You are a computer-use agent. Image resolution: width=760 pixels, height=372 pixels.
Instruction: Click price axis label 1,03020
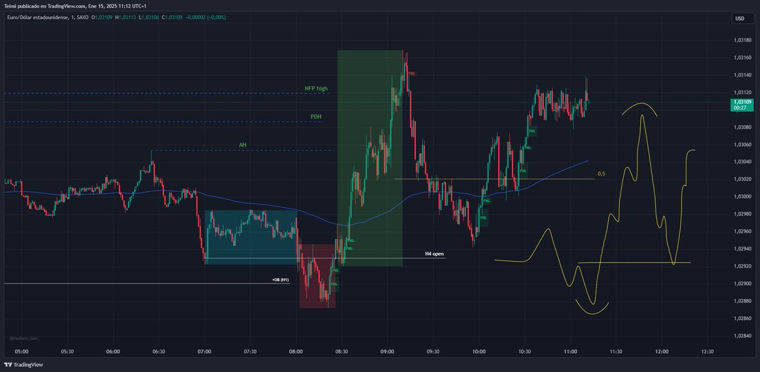pyautogui.click(x=741, y=179)
